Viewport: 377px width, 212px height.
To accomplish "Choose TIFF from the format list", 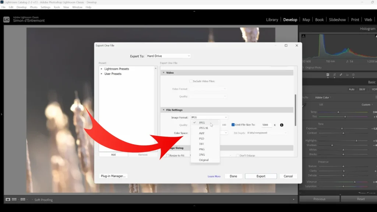I will pyautogui.click(x=201, y=144).
